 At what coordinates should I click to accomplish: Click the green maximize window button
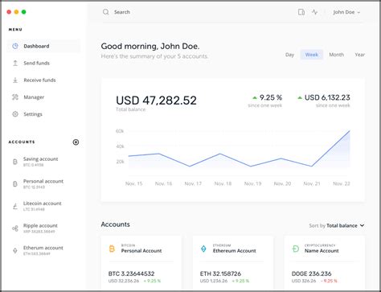coord(23,12)
